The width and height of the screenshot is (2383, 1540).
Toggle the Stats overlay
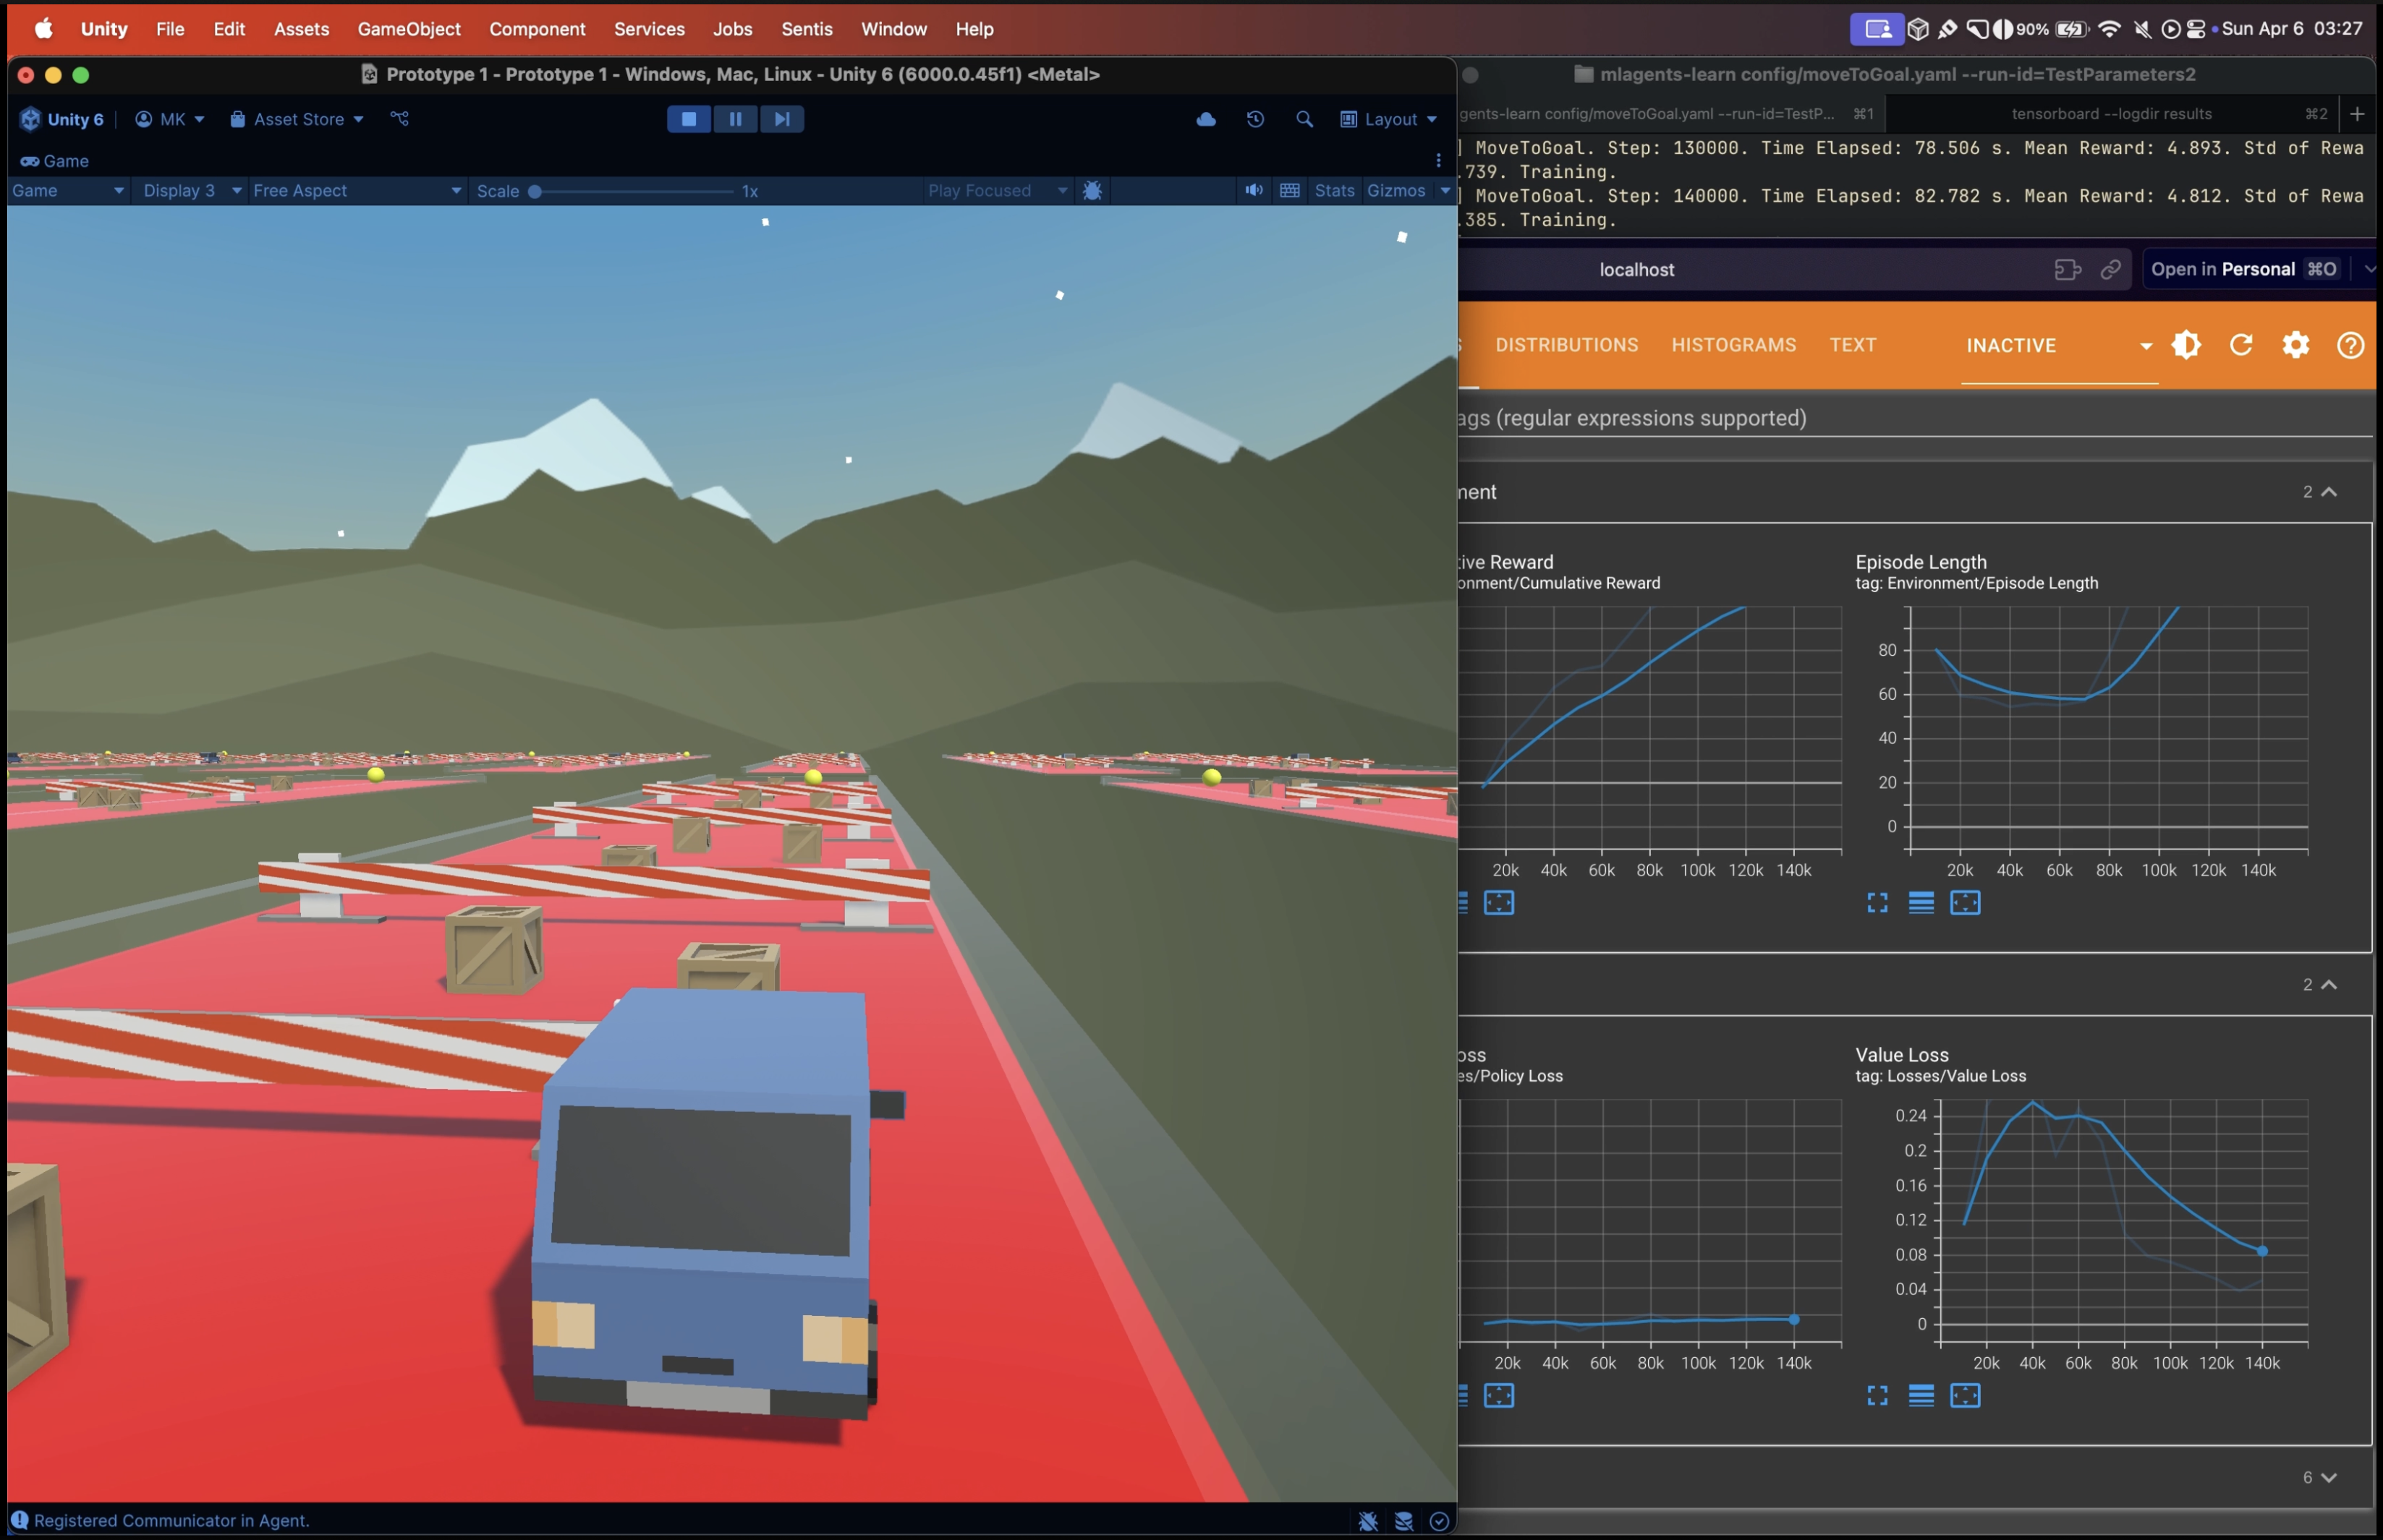click(1333, 190)
